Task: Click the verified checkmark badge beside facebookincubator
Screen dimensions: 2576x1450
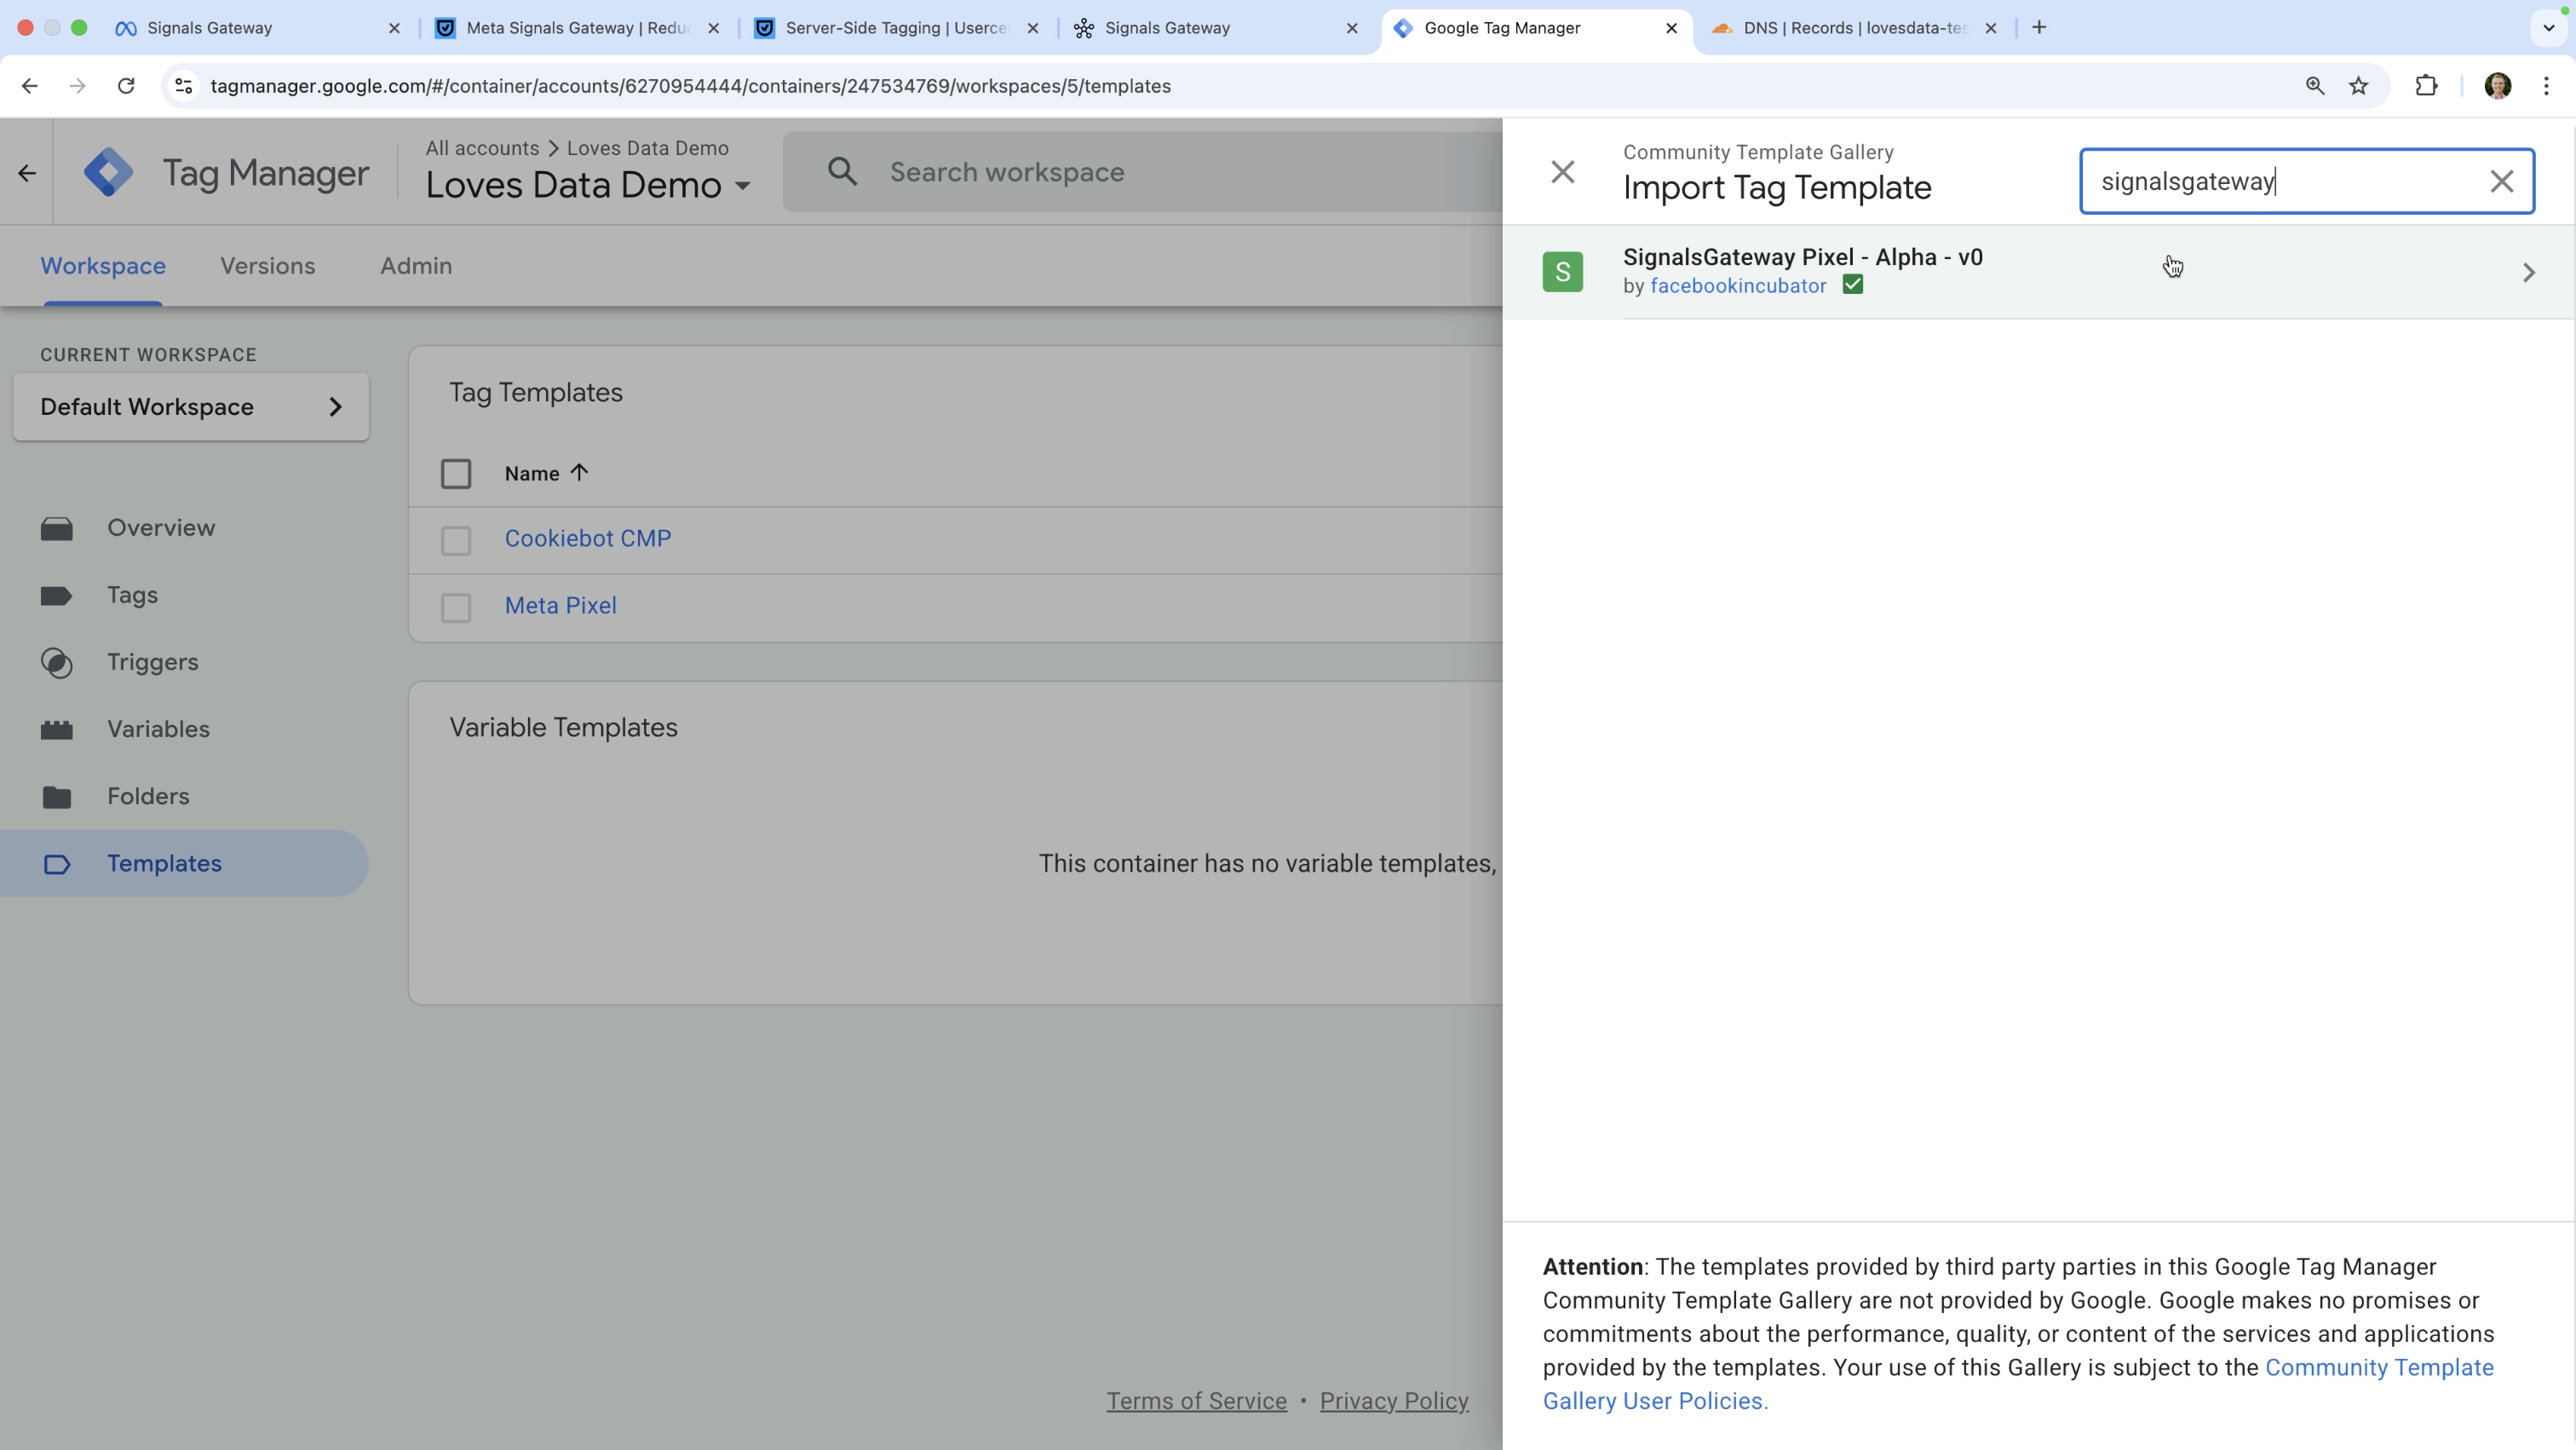Action: [1852, 285]
